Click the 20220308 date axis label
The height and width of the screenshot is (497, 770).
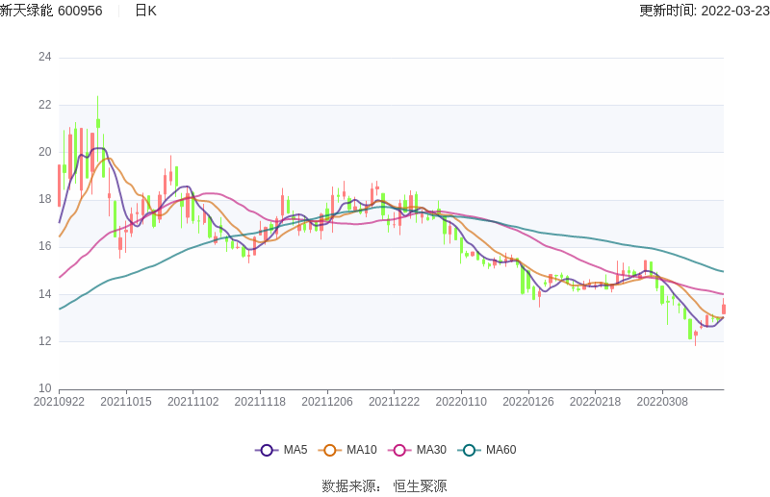tap(661, 402)
